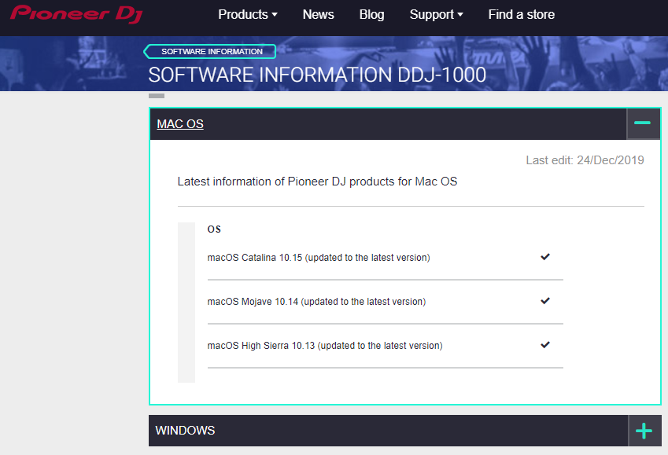The image size is (668, 455).
Task: Select the macOS High Sierra 10.13 row text
Action: (x=325, y=345)
